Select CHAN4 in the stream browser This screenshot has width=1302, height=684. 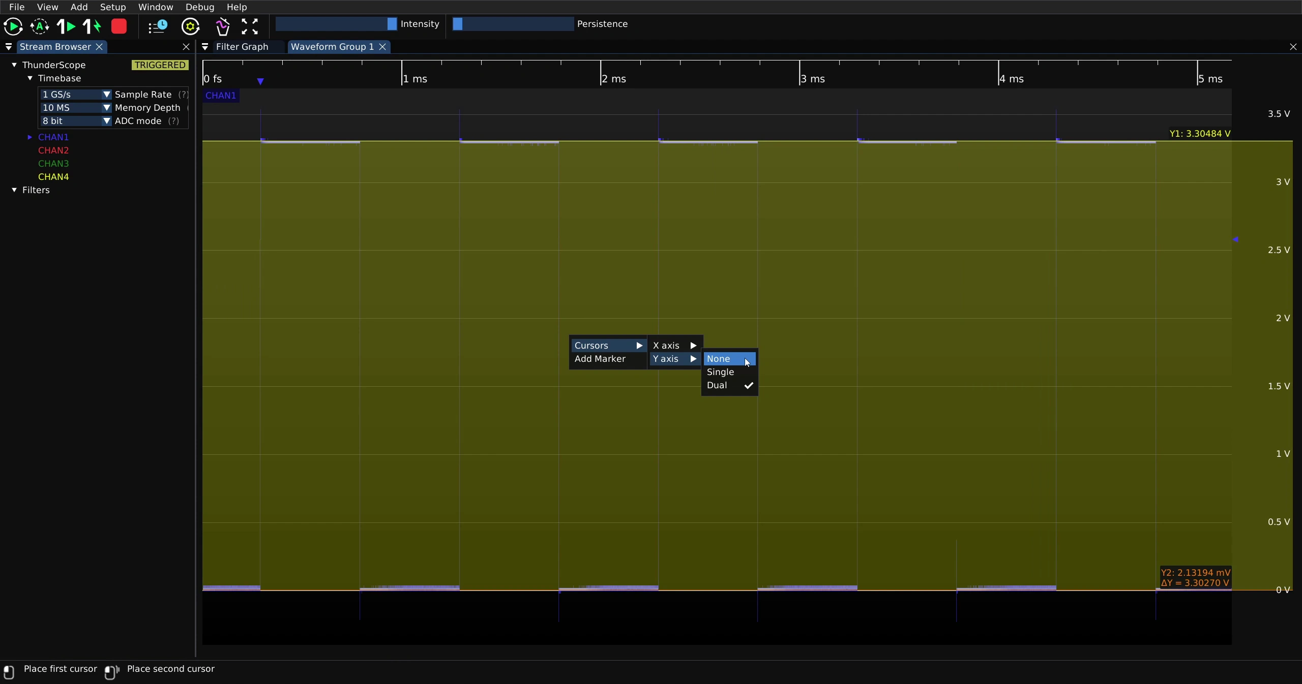[x=53, y=177]
